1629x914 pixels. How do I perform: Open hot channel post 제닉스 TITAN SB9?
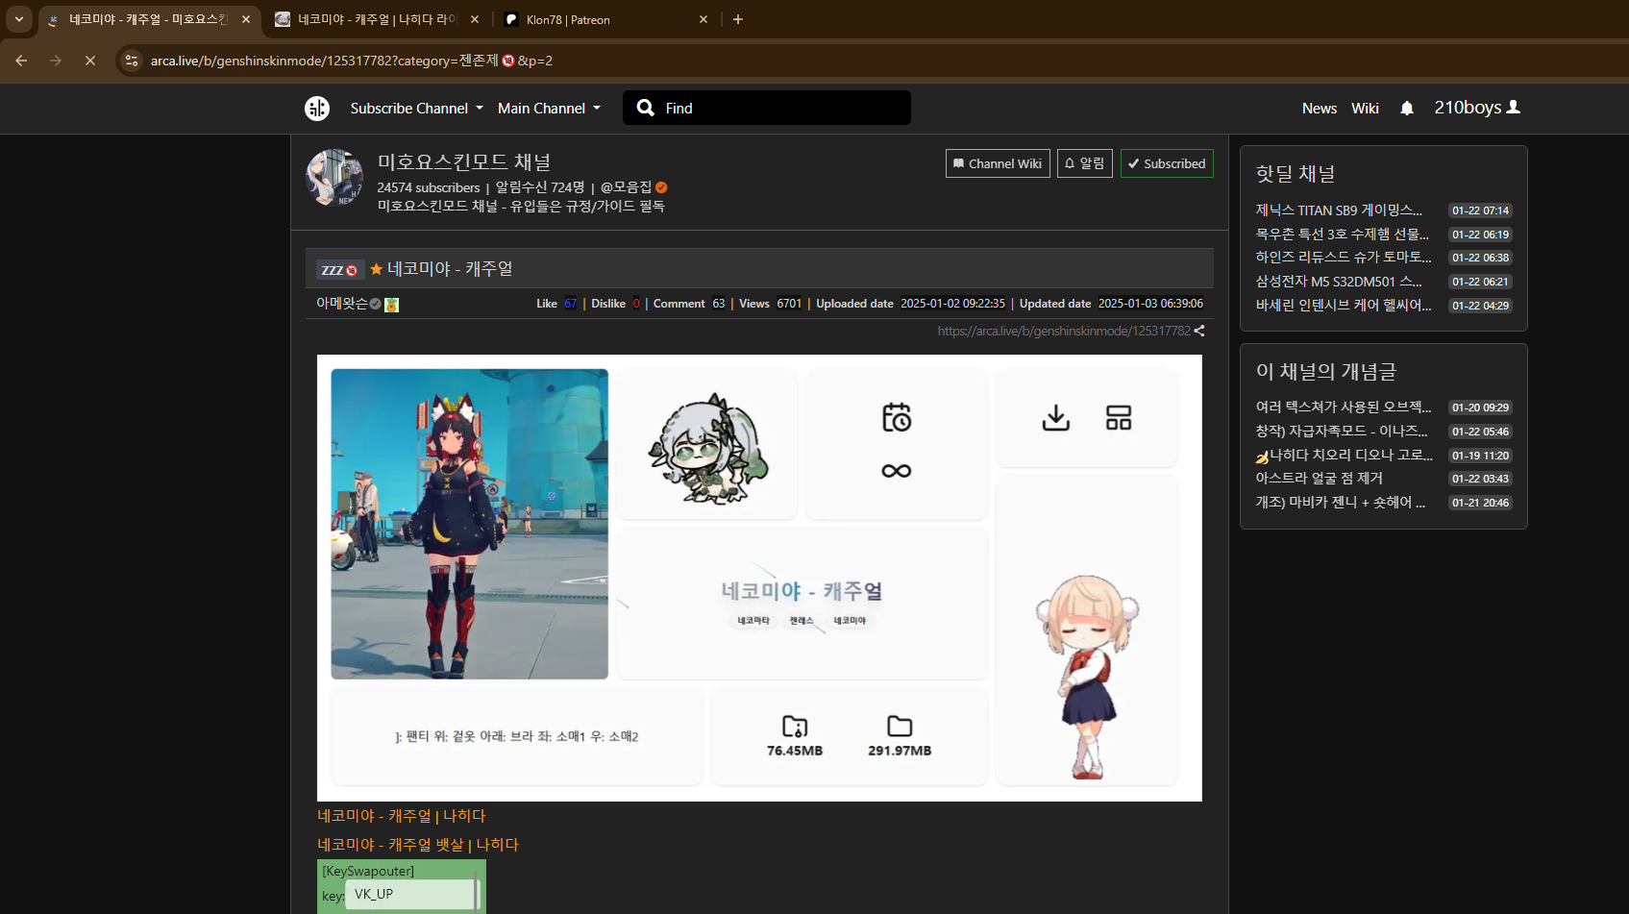coord(1339,210)
